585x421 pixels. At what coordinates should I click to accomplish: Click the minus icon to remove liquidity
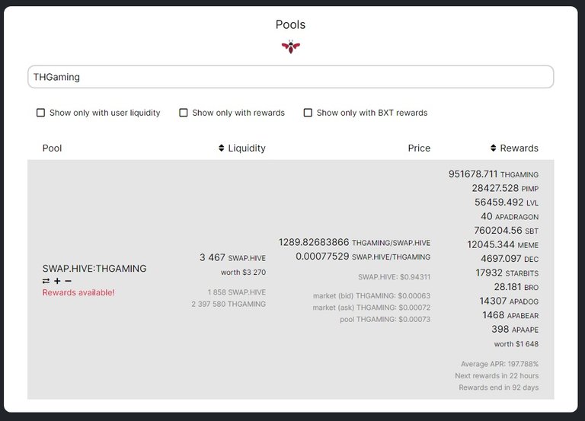click(x=68, y=281)
